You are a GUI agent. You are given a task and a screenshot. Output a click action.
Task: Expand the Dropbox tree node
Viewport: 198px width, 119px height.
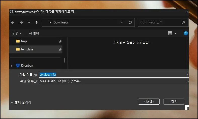click(11, 66)
